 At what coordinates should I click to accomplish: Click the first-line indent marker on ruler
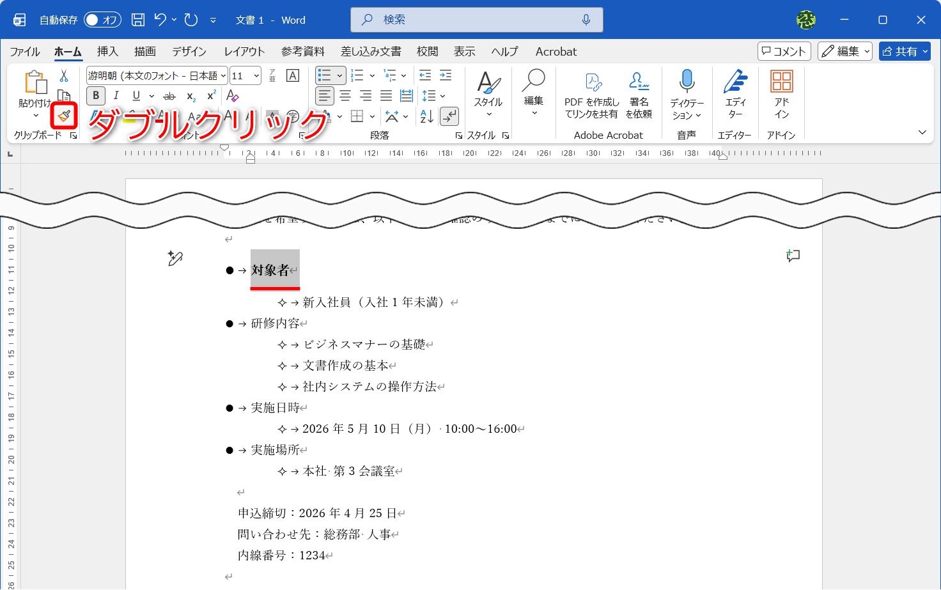pyautogui.click(x=224, y=147)
